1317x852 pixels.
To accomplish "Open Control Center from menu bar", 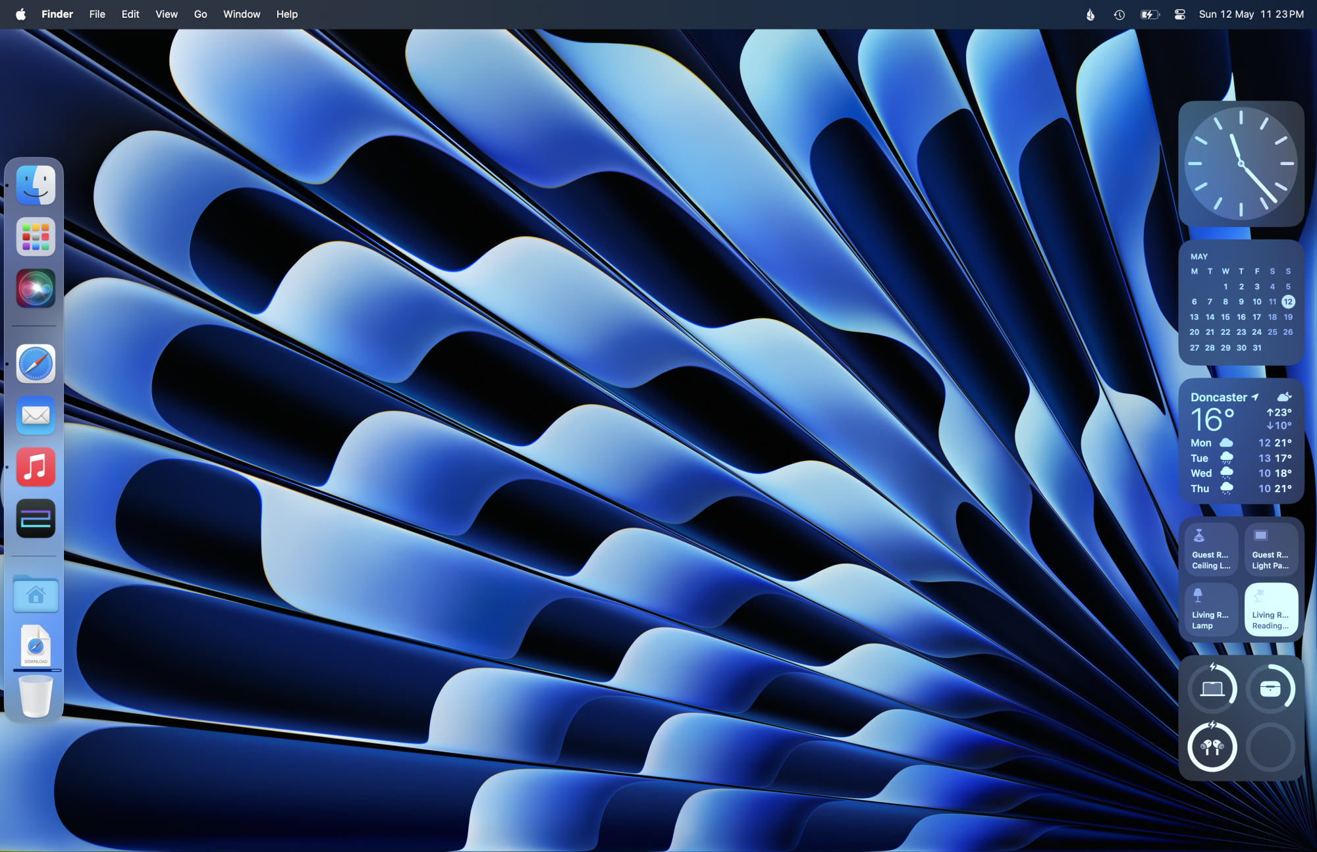I will point(1180,14).
